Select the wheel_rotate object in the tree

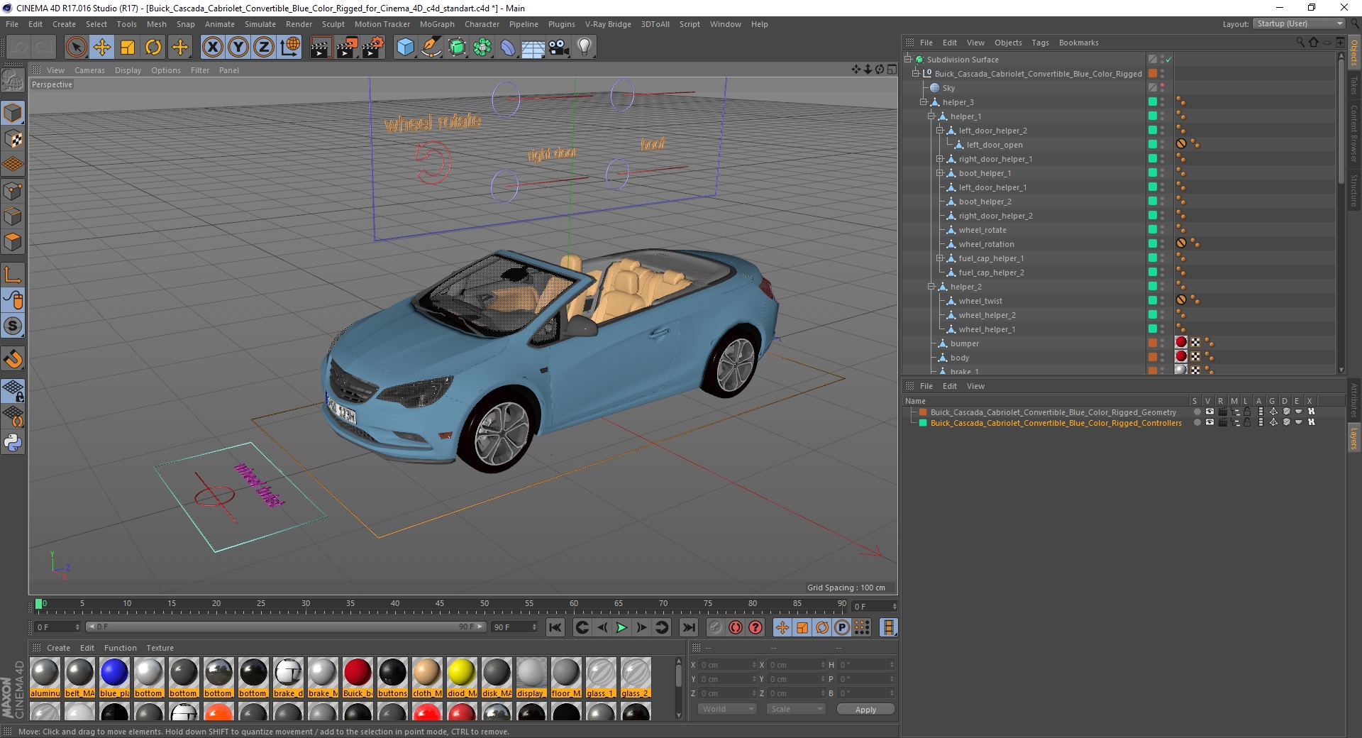pyautogui.click(x=982, y=230)
